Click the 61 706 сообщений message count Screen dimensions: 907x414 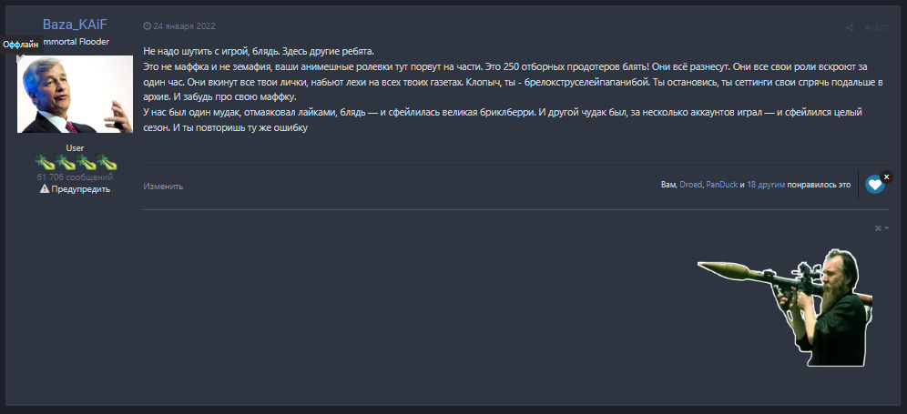tap(75, 177)
